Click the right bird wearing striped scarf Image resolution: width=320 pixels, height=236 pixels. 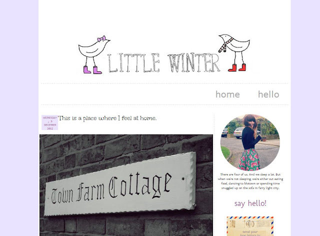point(234,52)
